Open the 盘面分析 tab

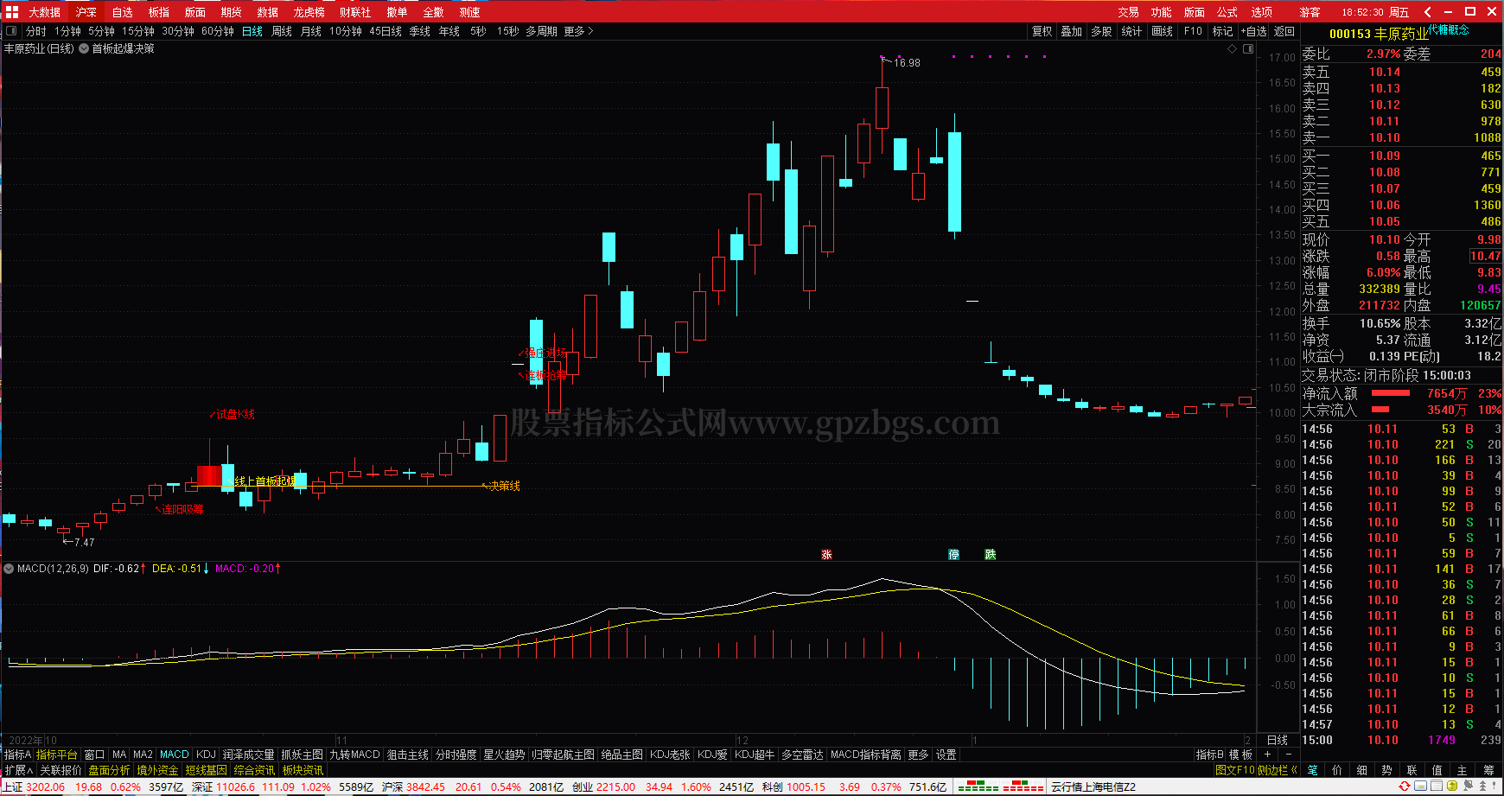point(109,770)
